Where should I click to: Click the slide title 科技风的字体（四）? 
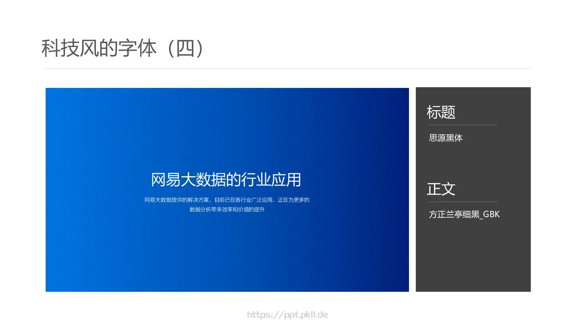click(x=123, y=48)
